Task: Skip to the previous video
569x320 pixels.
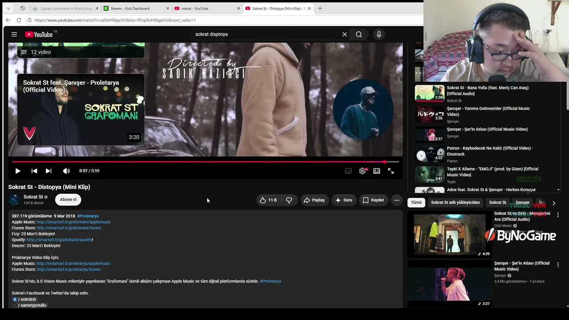Action: (34, 171)
